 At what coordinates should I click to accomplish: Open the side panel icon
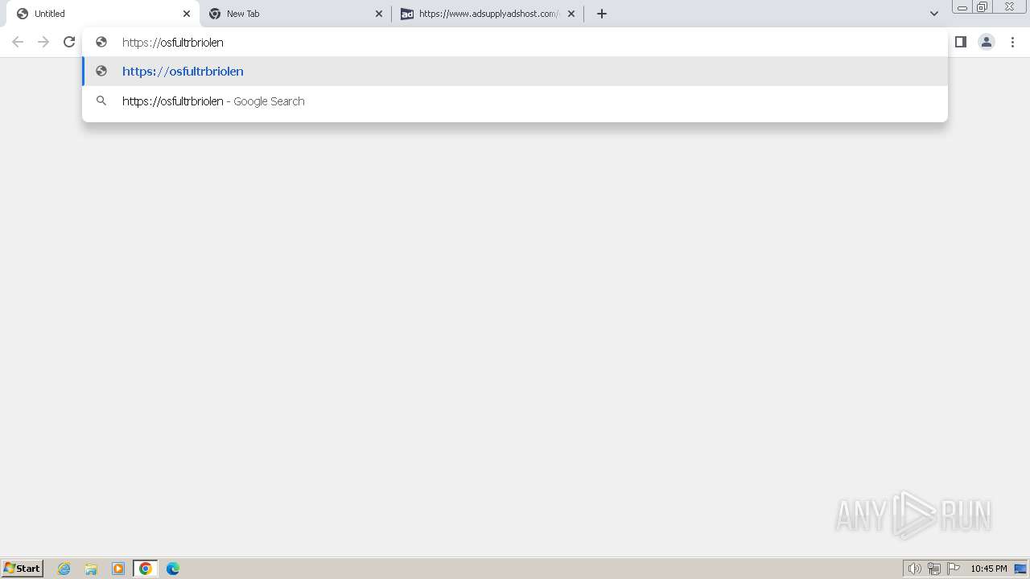click(x=960, y=42)
